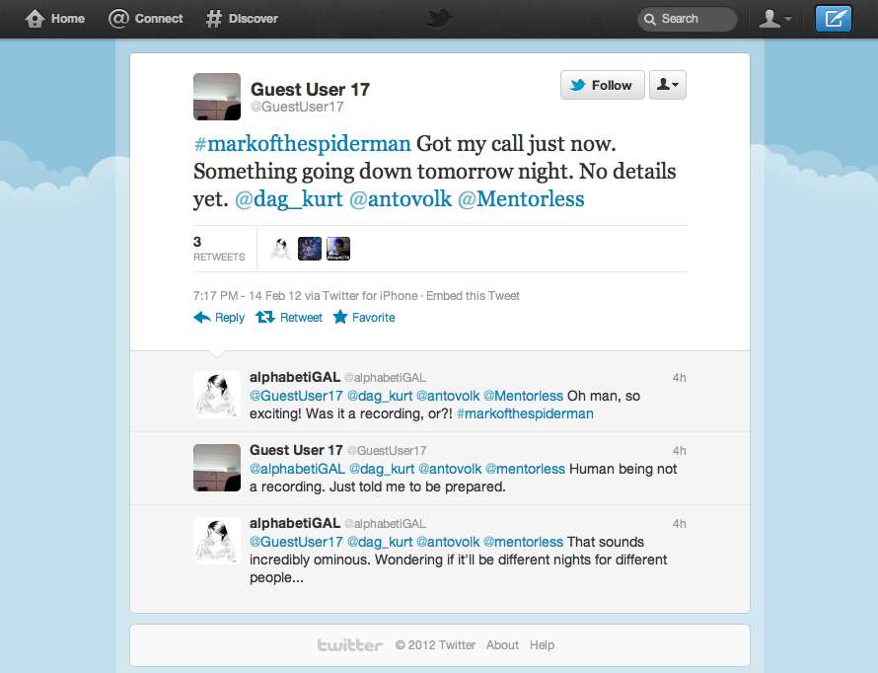Open the About link in footer
This screenshot has width=878, height=673.
point(502,645)
